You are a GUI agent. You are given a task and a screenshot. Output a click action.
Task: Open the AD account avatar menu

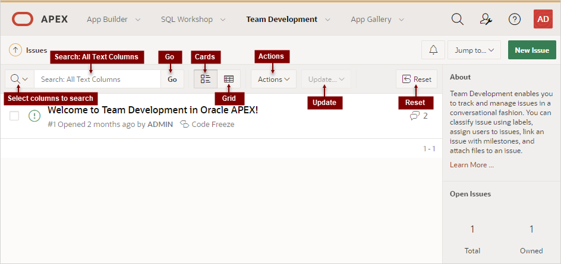543,19
